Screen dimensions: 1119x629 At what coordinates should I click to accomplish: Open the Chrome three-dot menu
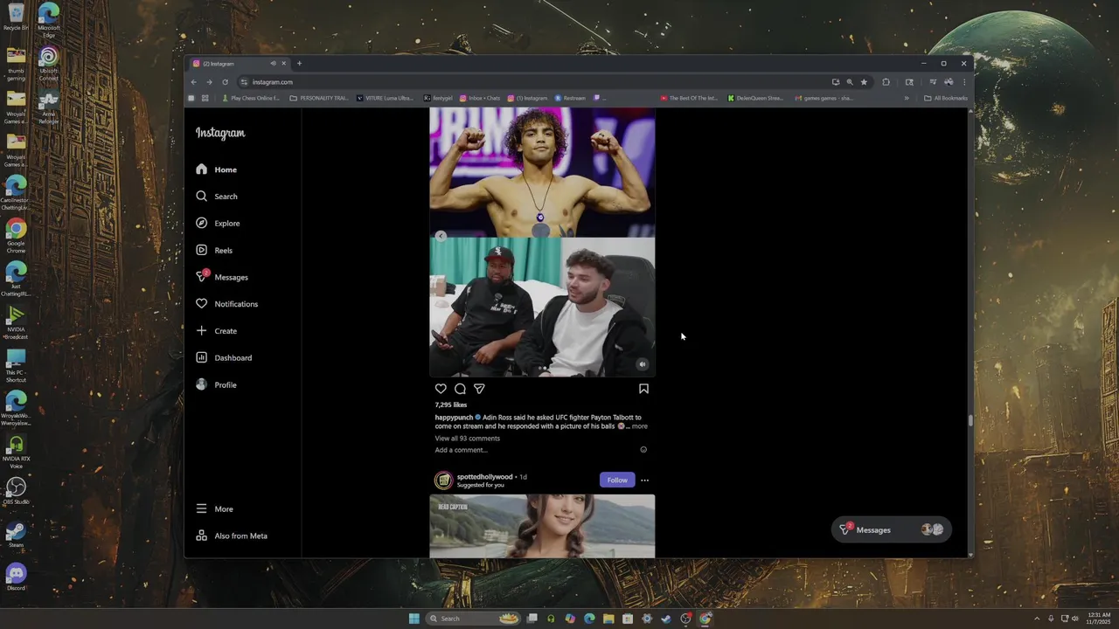(x=964, y=82)
